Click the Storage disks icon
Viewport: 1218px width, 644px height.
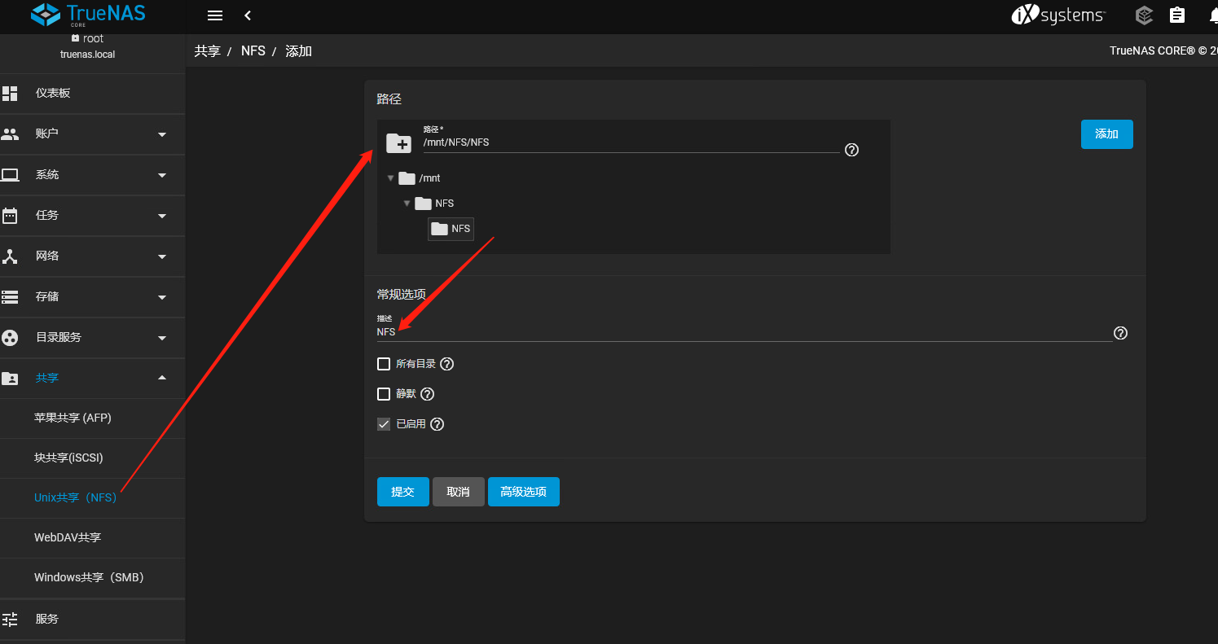(x=10, y=296)
